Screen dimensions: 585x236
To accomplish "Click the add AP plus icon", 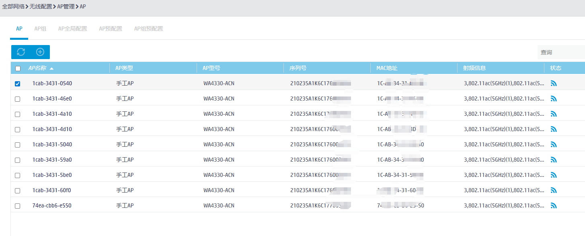I will pyautogui.click(x=40, y=52).
